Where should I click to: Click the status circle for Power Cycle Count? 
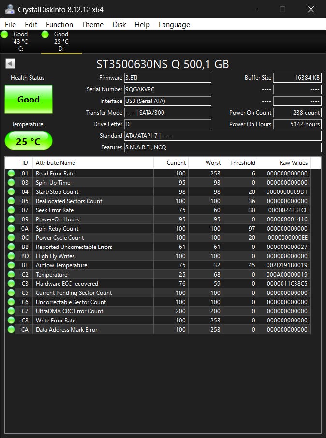(x=11, y=238)
